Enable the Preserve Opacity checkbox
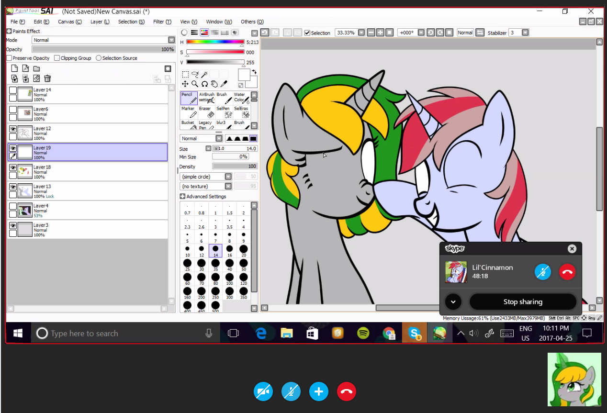607x413 pixels. 9,58
